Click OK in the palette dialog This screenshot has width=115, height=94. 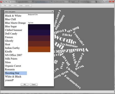(x=25, y=84)
